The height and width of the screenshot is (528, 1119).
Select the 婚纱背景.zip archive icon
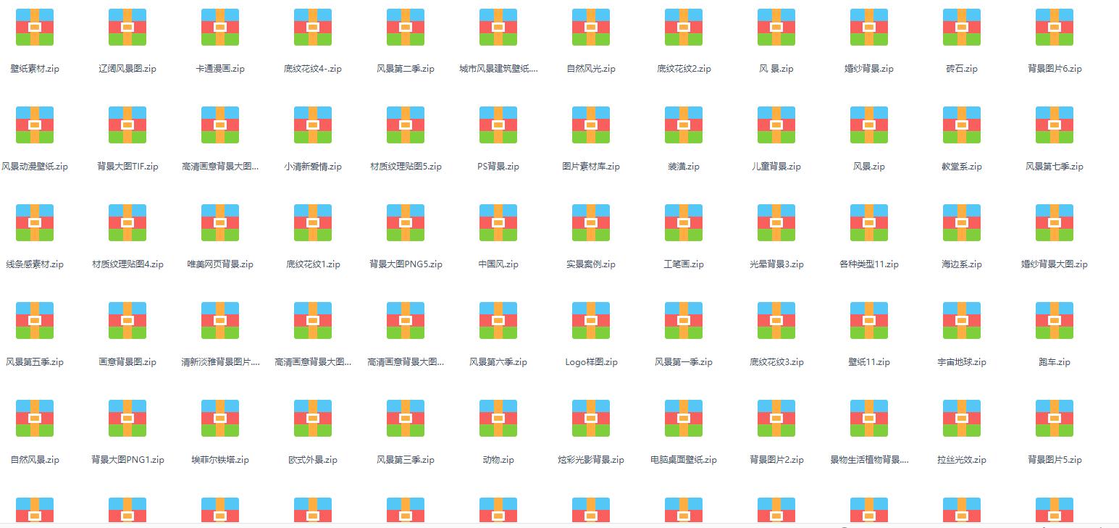click(869, 28)
